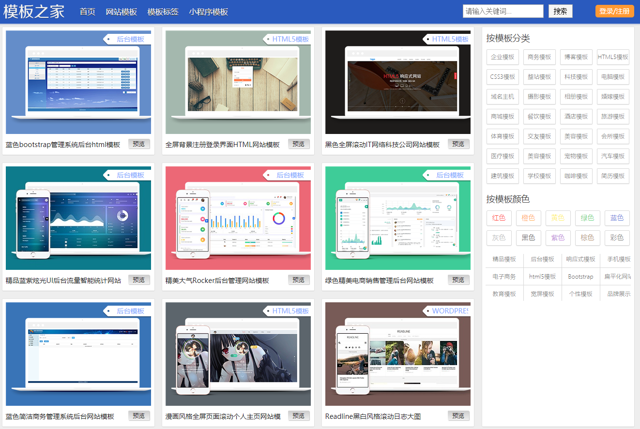Filter templates by 绿色 color
Image resolution: width=640 pixels, height=429 pixels.
pyautogui.click(x=587, y=218)
